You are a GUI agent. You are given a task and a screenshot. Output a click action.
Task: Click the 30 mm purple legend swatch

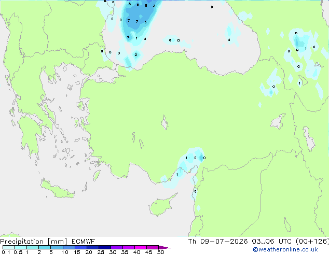[117, 247]
